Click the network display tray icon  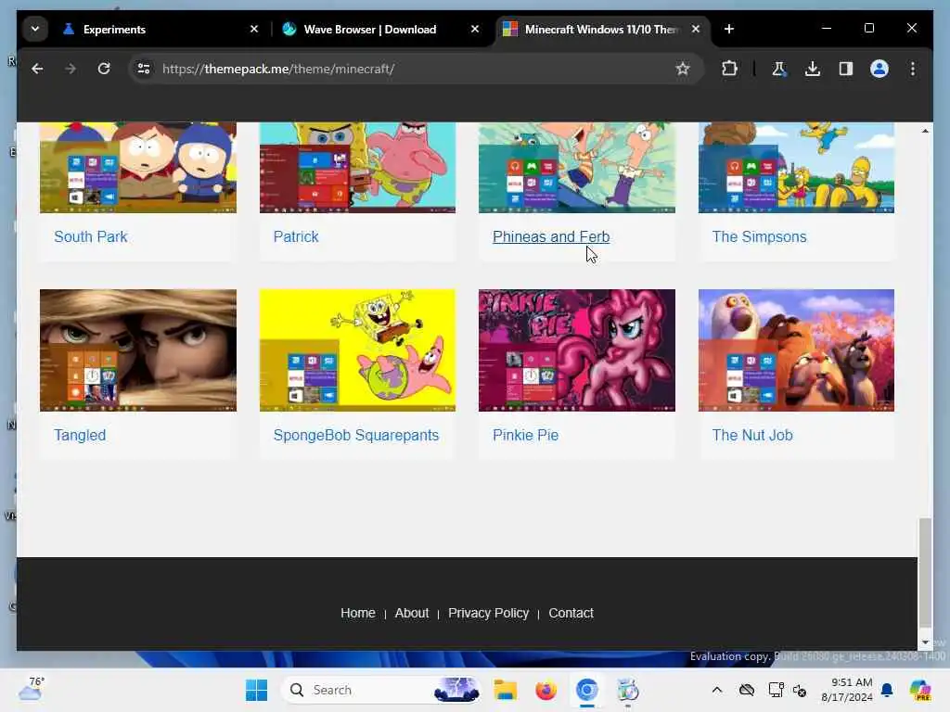[x=777, y=690]
